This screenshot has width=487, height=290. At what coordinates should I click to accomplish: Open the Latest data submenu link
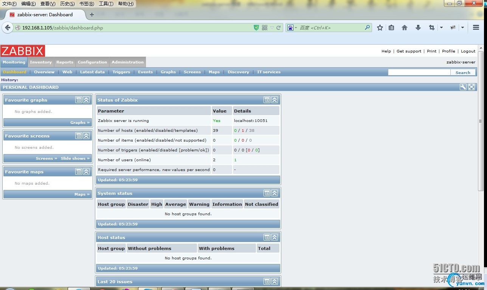92,72
